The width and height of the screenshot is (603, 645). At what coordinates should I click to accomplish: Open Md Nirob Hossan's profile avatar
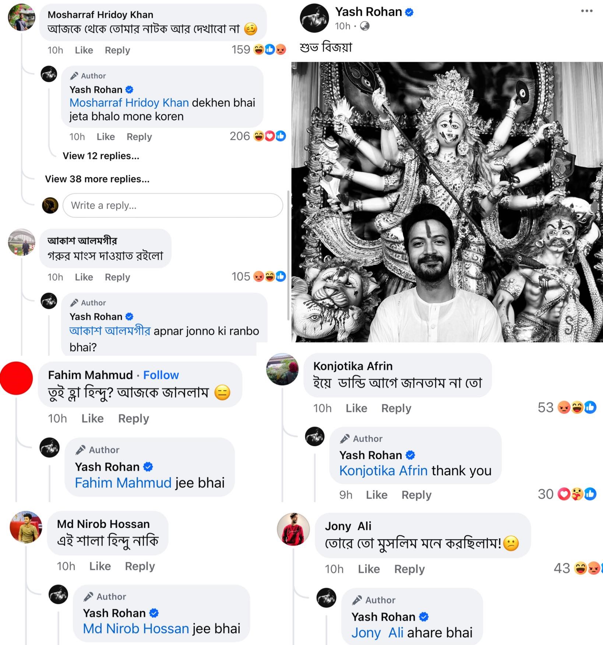(x=26, y=527)
